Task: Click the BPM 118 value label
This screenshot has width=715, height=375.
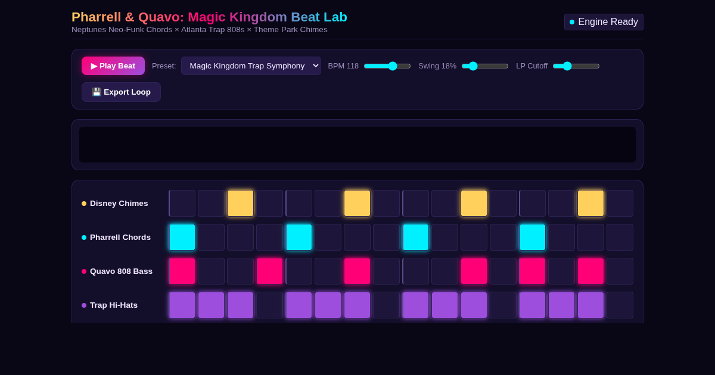Action: tap(343, 66)
